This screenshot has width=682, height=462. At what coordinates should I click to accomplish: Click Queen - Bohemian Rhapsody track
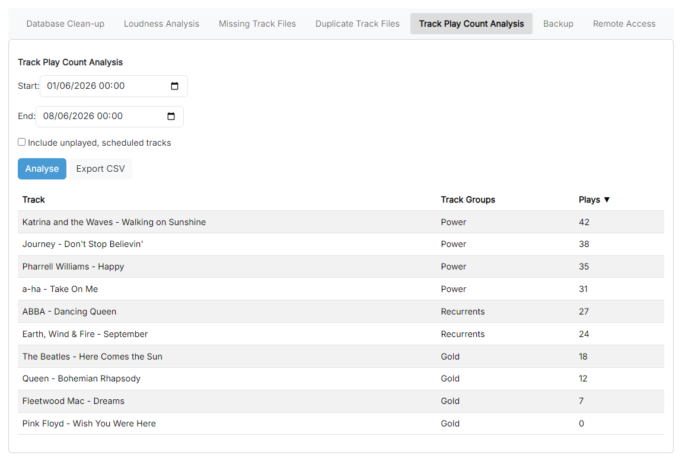click(x=81, y=379)
